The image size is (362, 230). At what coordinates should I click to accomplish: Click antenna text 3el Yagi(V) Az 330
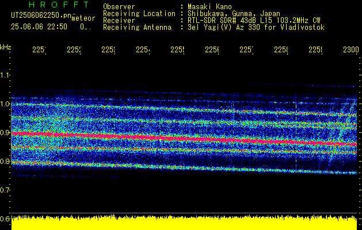[x=224, y=28]
